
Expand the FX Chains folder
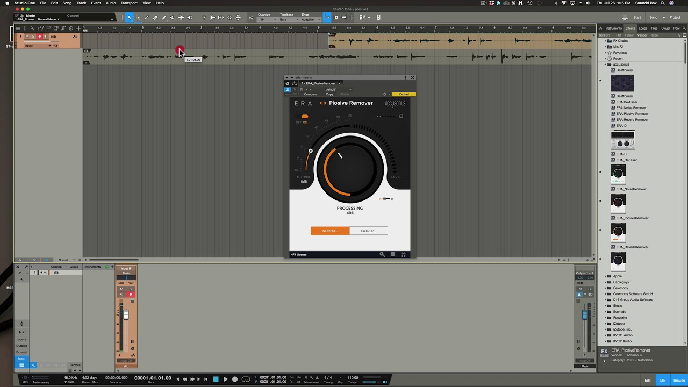tap(606, 41)
